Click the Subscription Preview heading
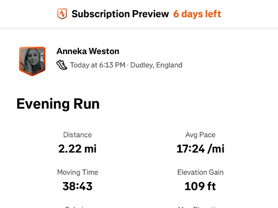Image resolution: width=278 pixels, height=208 pixels. (x=120, y=14)
